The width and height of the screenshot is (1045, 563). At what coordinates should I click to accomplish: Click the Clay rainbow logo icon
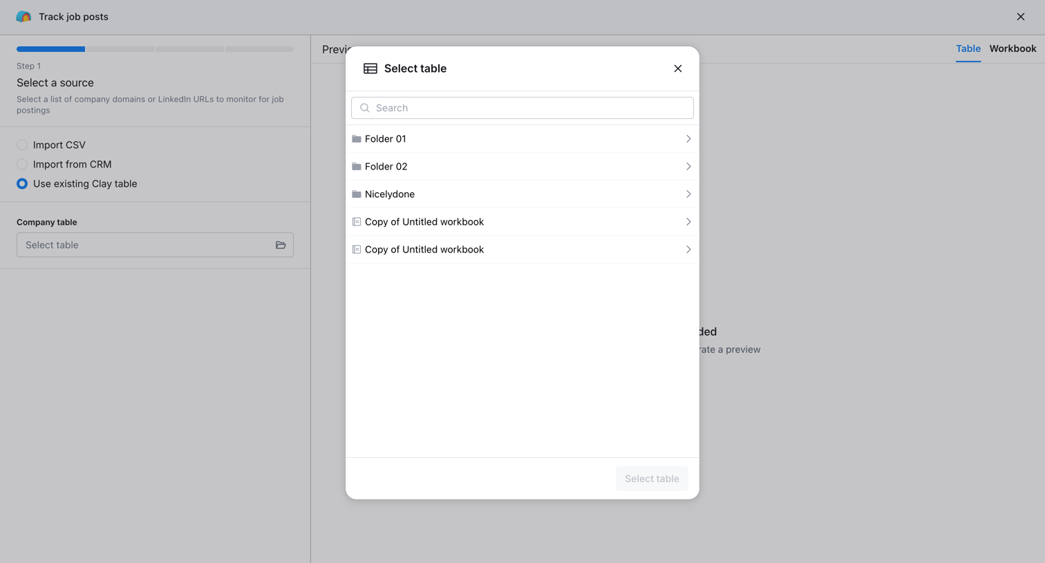coord(23,17)
